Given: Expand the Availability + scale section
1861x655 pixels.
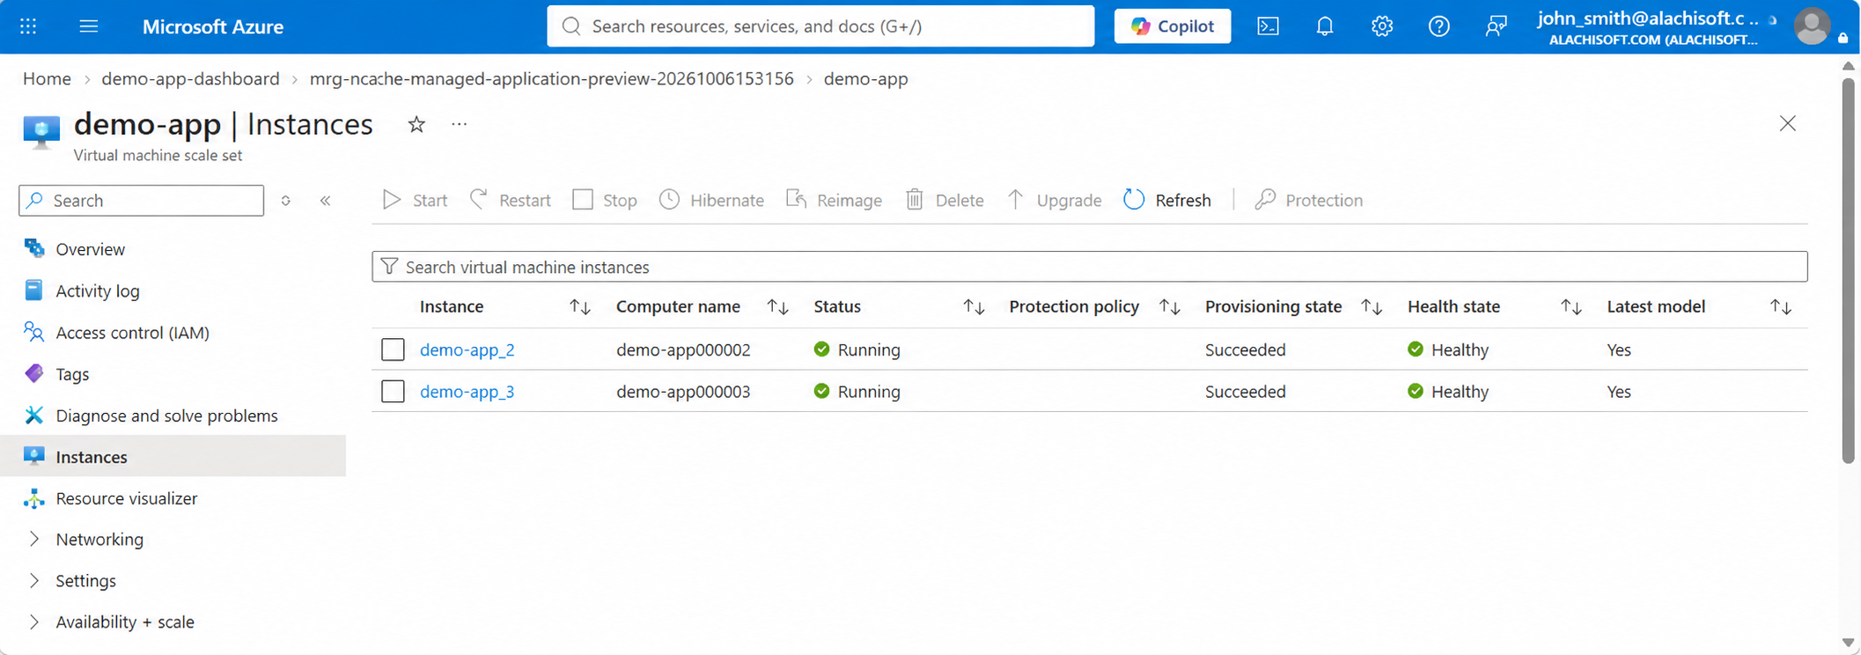Looking at the screenshot, I should coord(34,622).
